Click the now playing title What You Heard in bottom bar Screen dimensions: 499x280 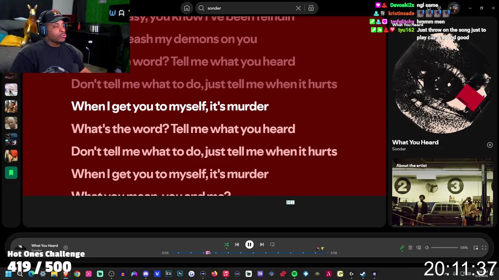44,245
